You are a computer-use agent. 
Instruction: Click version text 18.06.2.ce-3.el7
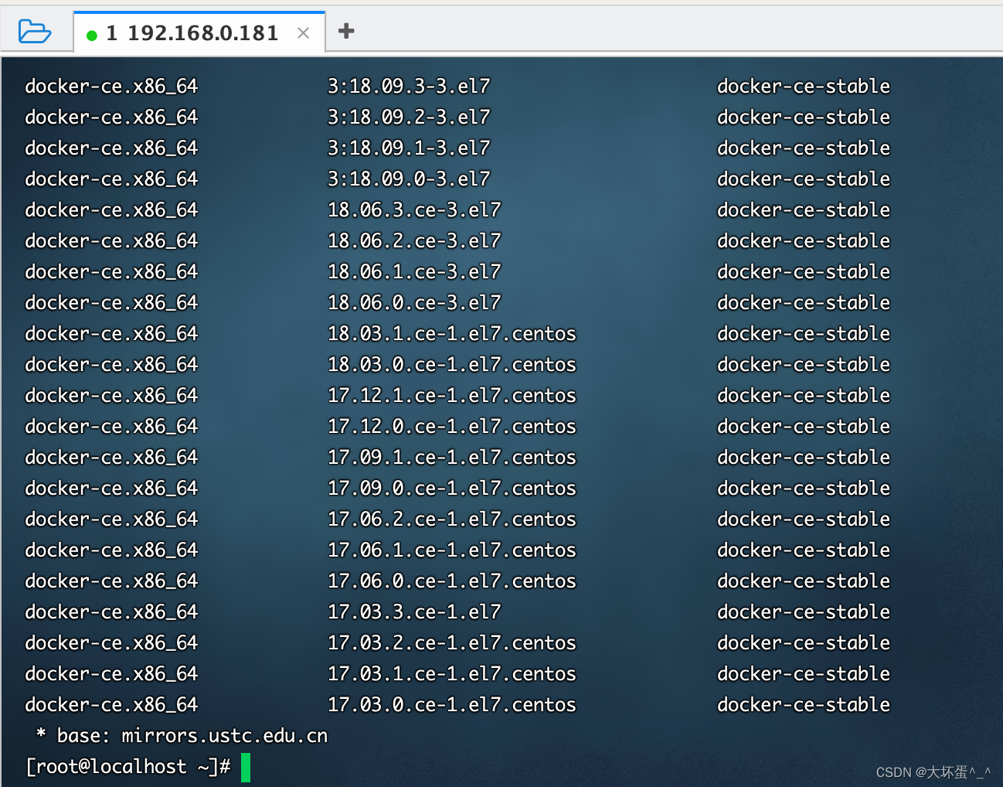[x=414, y=240]
